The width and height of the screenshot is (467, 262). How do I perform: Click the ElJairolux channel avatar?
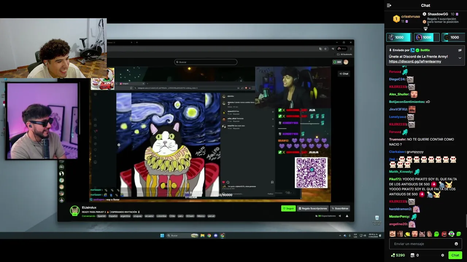tap(75, 211)
